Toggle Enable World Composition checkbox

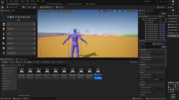pyautogui.click(x=154, y=75)
